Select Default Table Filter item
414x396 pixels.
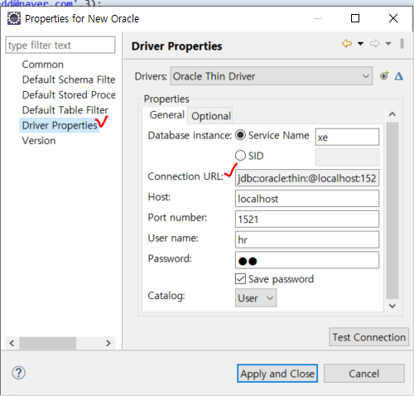click(65, 110)
